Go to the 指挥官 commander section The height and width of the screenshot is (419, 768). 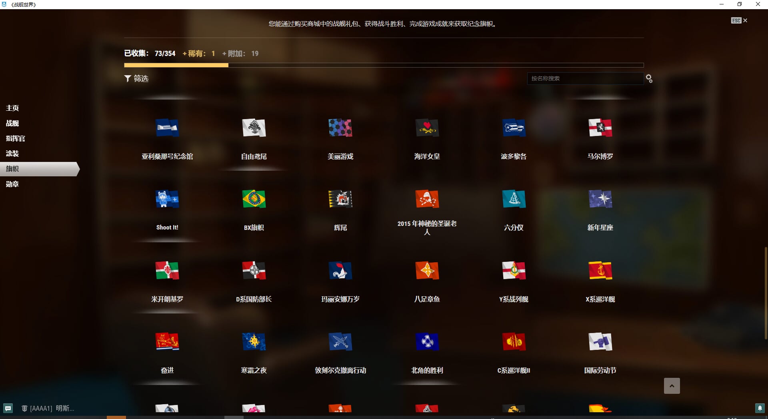(16, 138)
